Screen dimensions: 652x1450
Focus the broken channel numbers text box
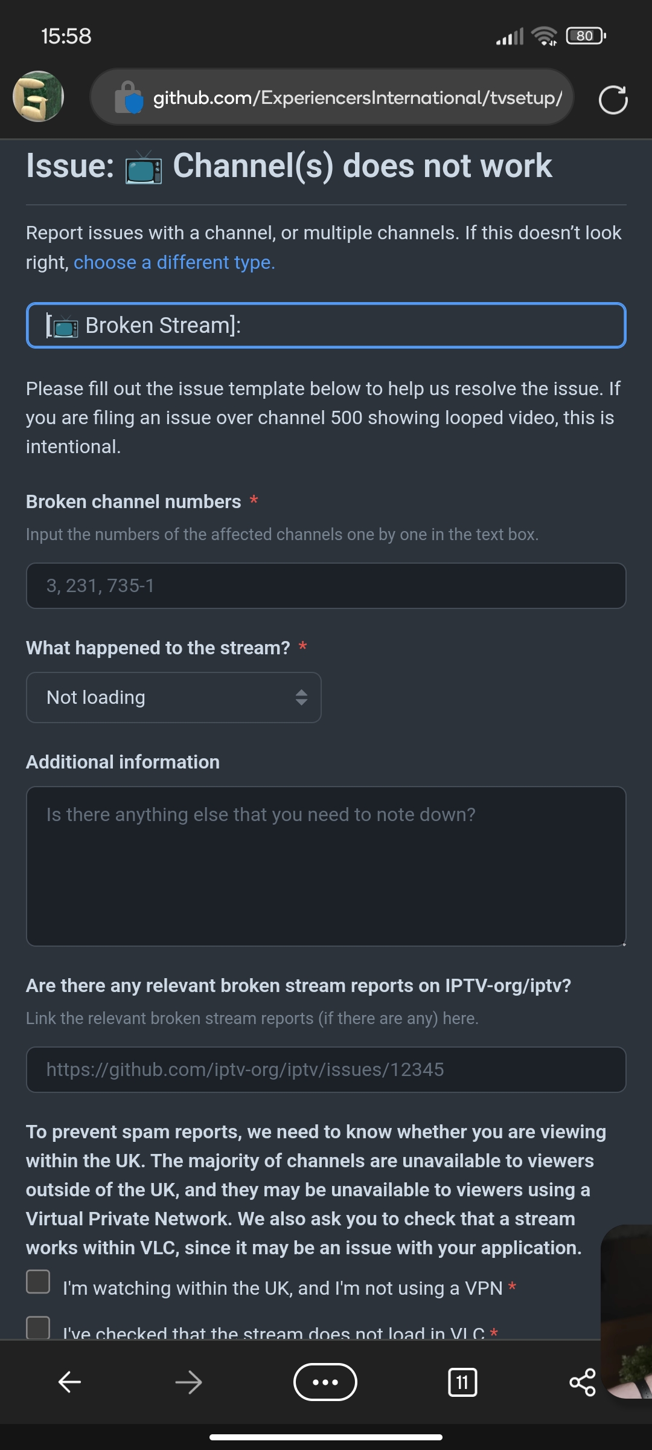pyautogui.click(x=326, y=585)
